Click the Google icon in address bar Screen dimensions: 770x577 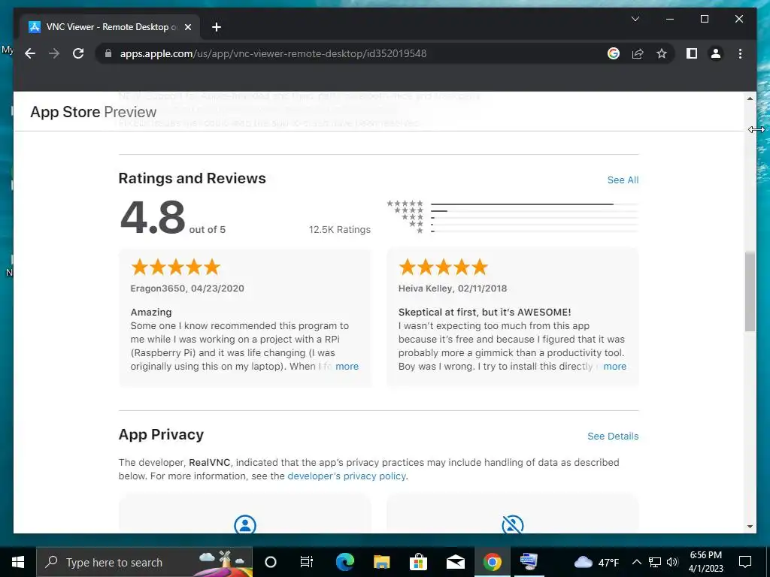click(614, 53)
